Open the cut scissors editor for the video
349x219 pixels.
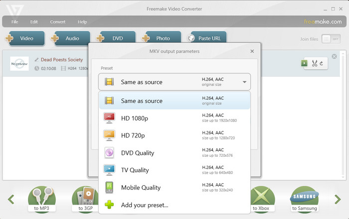coord(315,64)
